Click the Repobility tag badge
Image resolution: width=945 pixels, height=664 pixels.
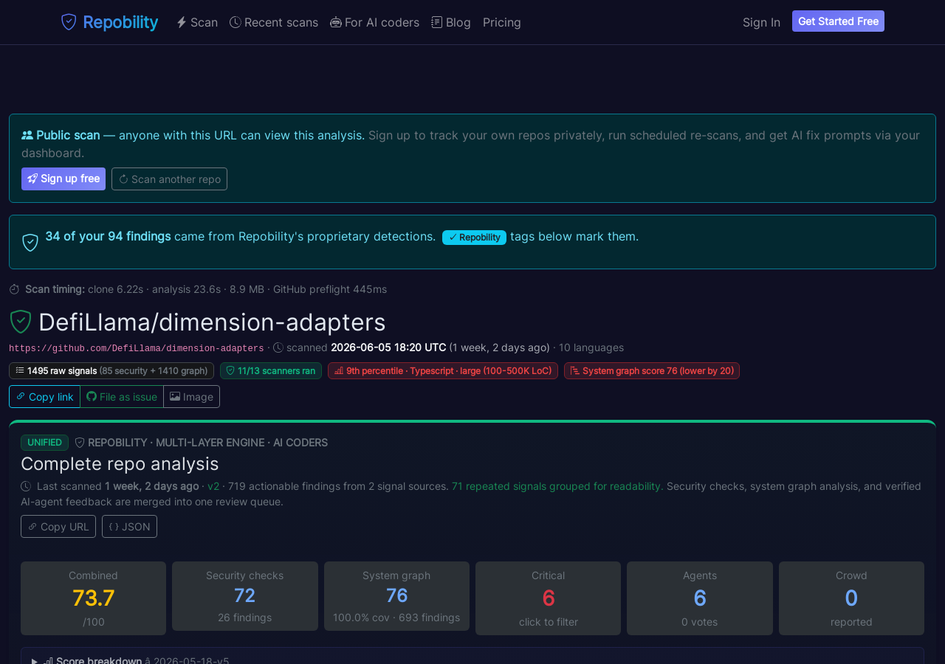(474, 238)
